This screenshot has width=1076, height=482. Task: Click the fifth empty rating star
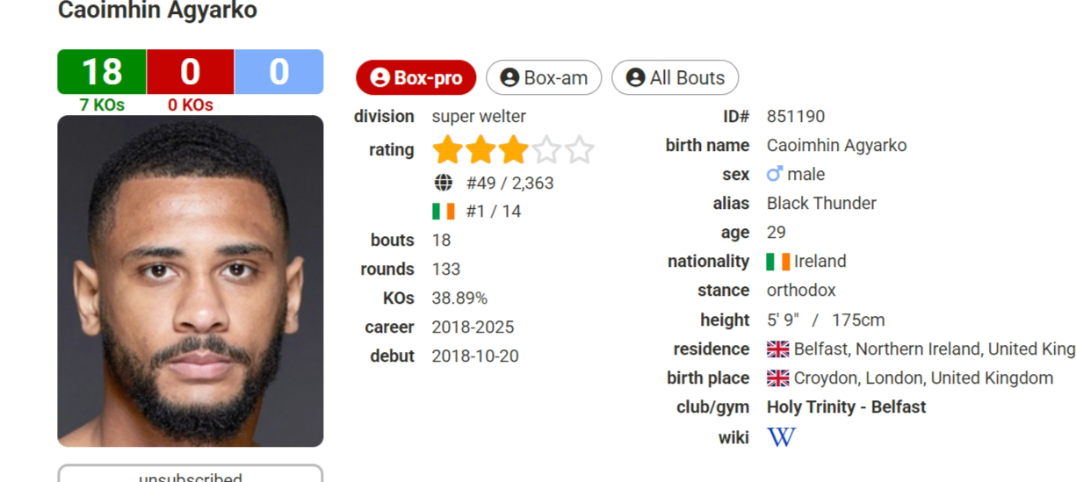click(580, 150)
